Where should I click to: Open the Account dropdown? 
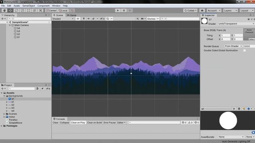pyautogui.click(x=214, y=11)
